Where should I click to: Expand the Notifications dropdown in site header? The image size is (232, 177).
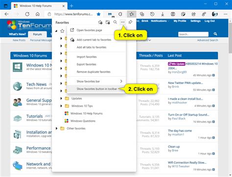160,21
